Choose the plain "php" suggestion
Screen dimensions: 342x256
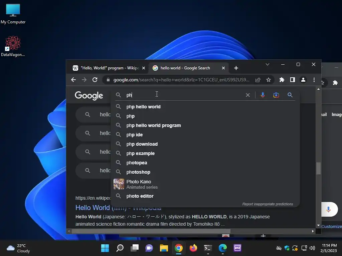[205, 116]
